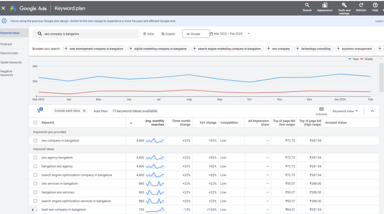Collapse sidebar with the left arrow

(32, 210)
